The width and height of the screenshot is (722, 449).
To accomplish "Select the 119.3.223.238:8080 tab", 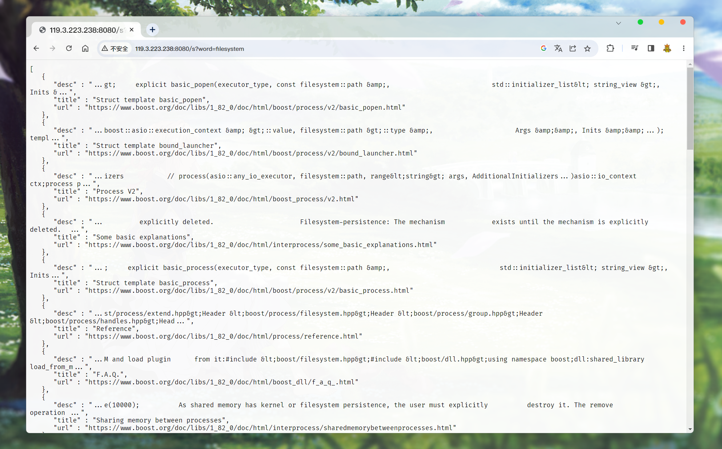I will coord(84,30).
